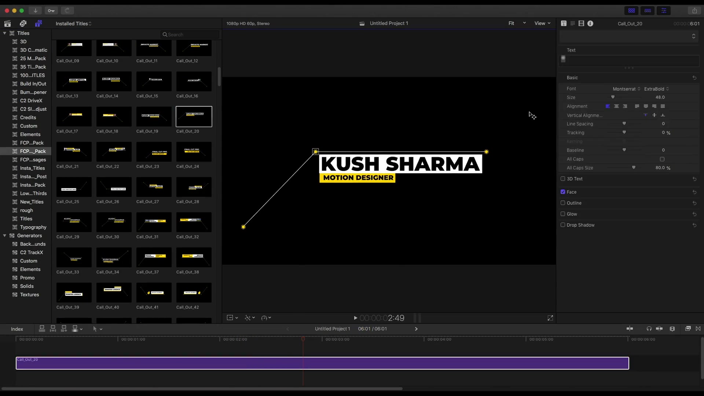Expand the Generators section in sidebar
Screen dimensions: 704x396
4,235
